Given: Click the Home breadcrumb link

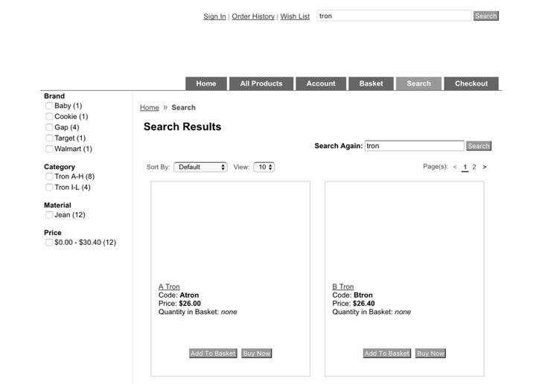Looking at the screenshot, I should click(x=150, y=108).
